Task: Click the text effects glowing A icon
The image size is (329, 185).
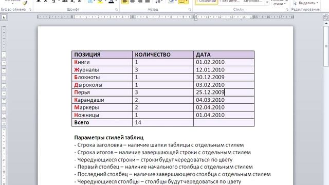Action: tap(90, 2)
